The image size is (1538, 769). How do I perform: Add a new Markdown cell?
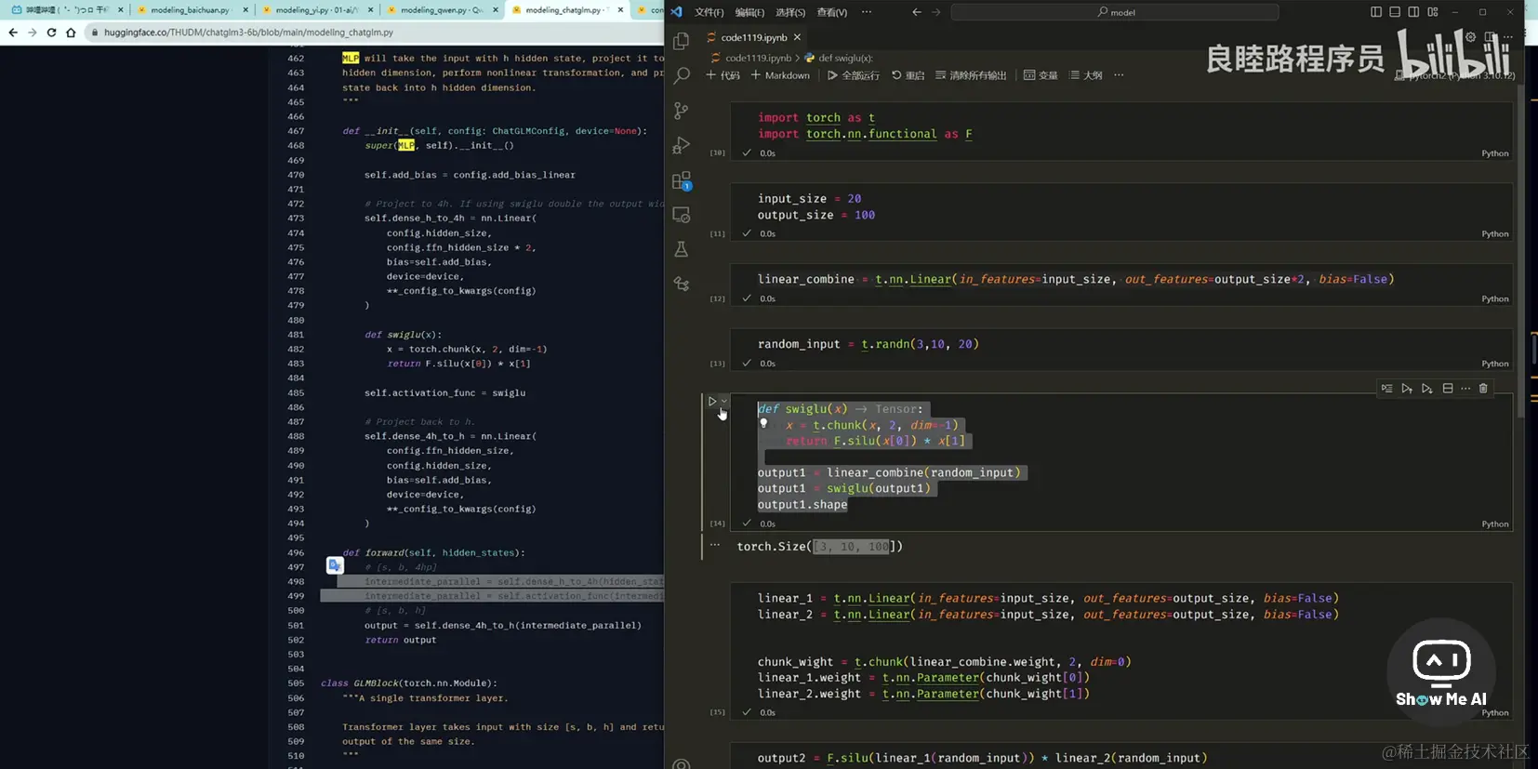pos(779,75)
